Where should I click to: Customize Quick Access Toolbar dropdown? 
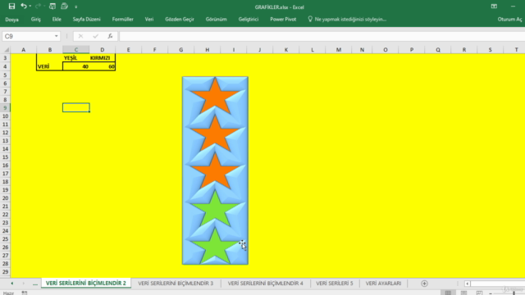coord(76,7)
